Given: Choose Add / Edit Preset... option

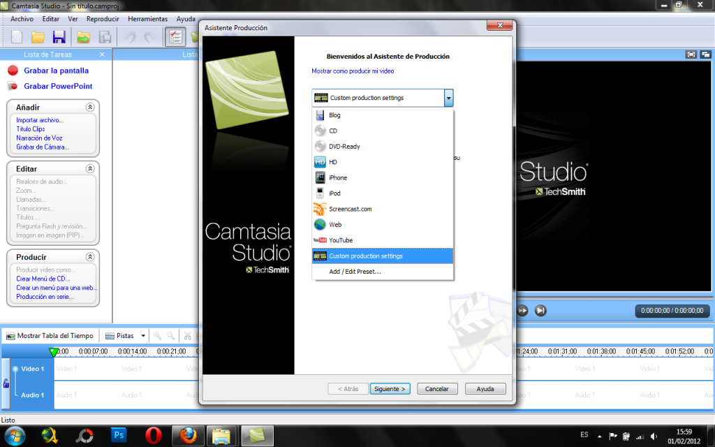Looking at the screenshot, I should click(x=383, y=272).
